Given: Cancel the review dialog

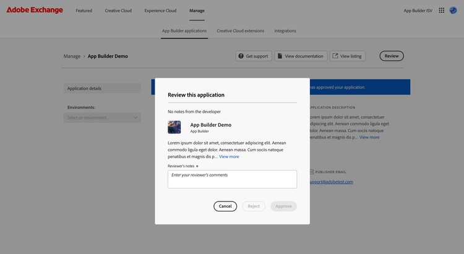Looking at the screenshot, I should (x=225, y=206).
